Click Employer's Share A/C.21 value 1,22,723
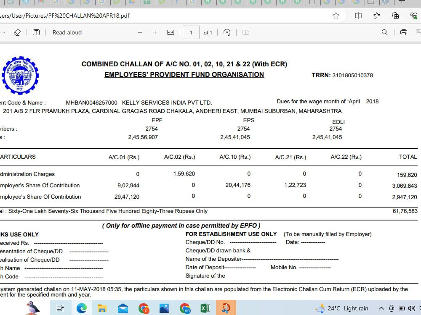Image resolution: width=421 pixels, height=315 pixels. point(295,185)
